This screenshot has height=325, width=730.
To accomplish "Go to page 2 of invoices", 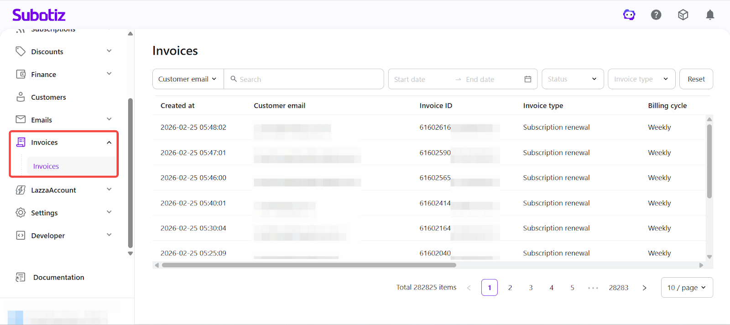I will (x=510, y=288).
